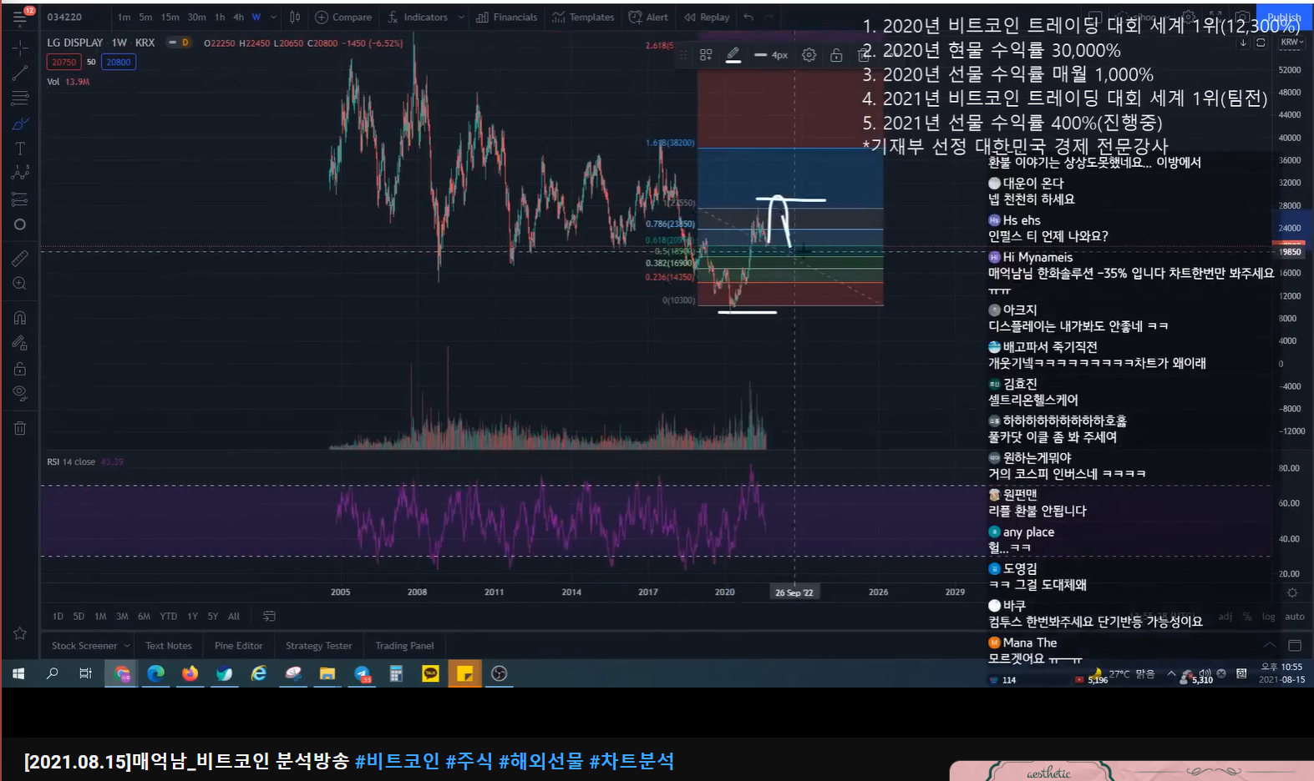Open the icons and shapes tool
Image resolution: width=1314 pixels, height=781 pixels.
[x=20, y=224]
